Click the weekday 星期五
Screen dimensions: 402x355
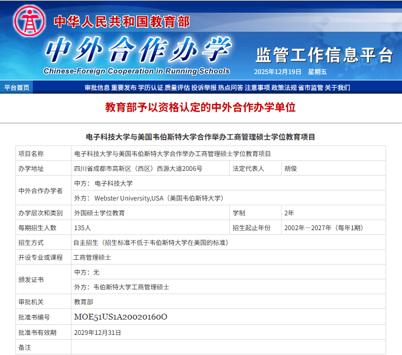[317, 72]
